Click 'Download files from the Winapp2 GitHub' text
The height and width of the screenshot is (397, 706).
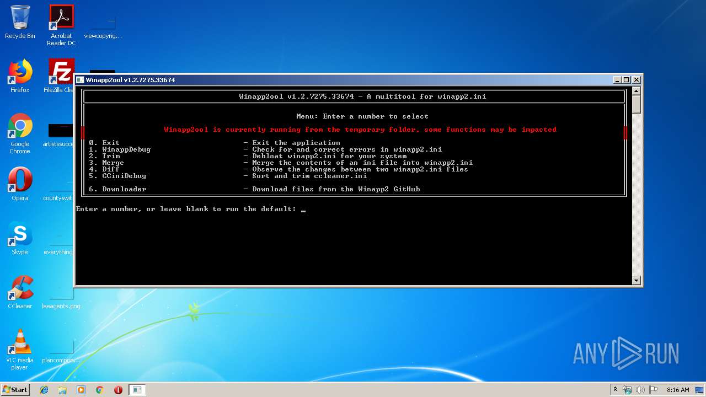(x=336, y=189)
